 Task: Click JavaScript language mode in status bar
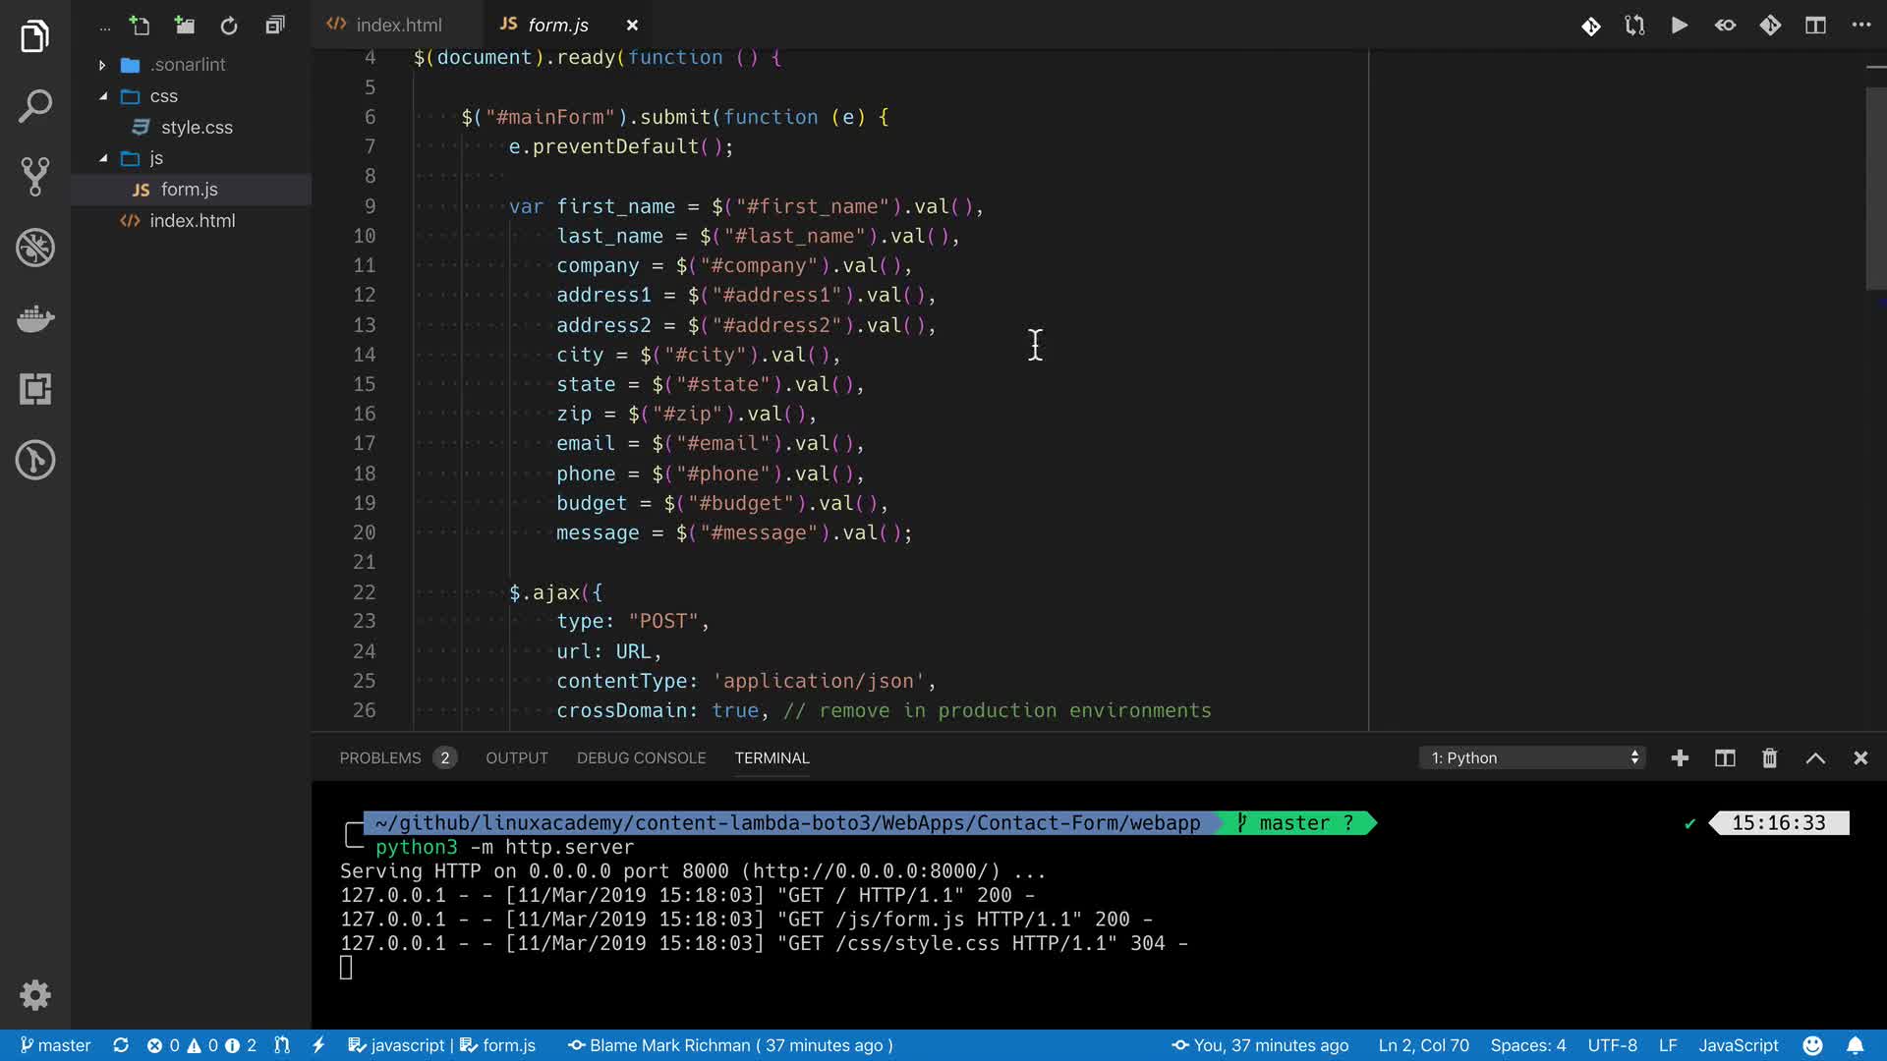pyautogui.click(x=1738, y=1045)
